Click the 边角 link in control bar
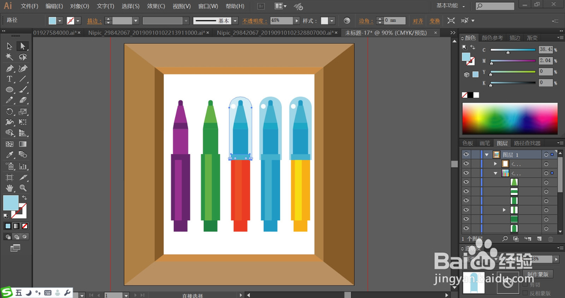The height and width of the screenshot is (298, 565). (x=366, y=21)
